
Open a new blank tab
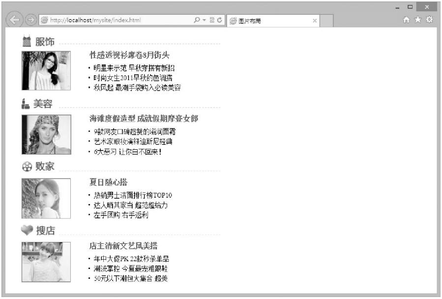coord(327,21)
